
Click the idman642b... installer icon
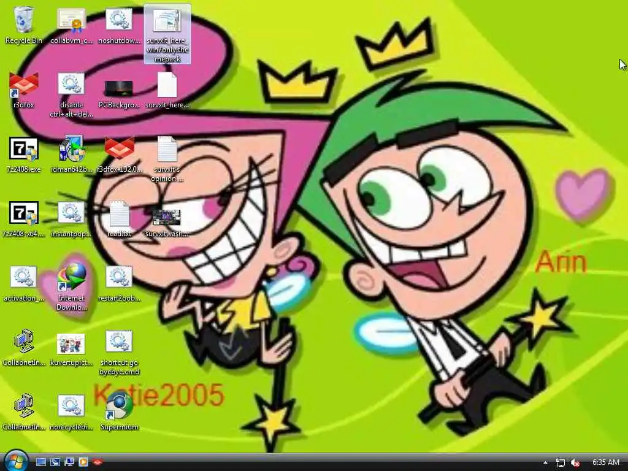point(71,154)
